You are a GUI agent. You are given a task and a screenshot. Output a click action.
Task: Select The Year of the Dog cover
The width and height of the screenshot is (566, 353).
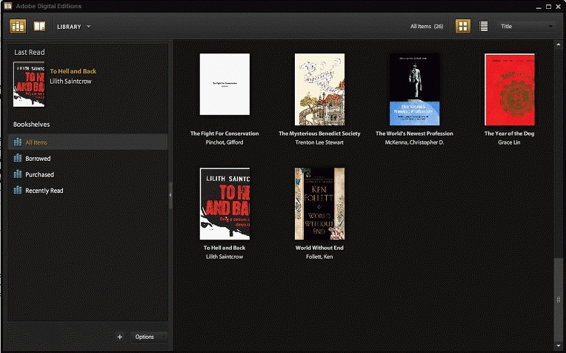point(510,89)
